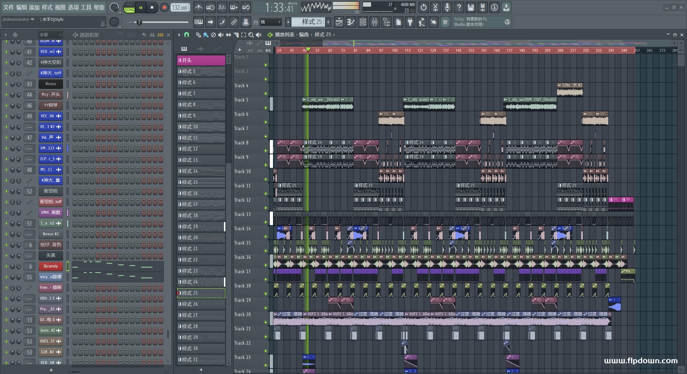
Task: Open the piano roll view icon
Action: (x=351, y=22)
